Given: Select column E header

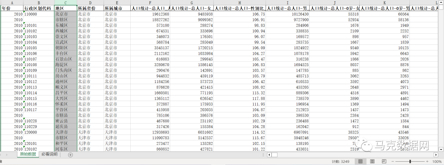Looking at the screenshot, I should coord(117,2).
